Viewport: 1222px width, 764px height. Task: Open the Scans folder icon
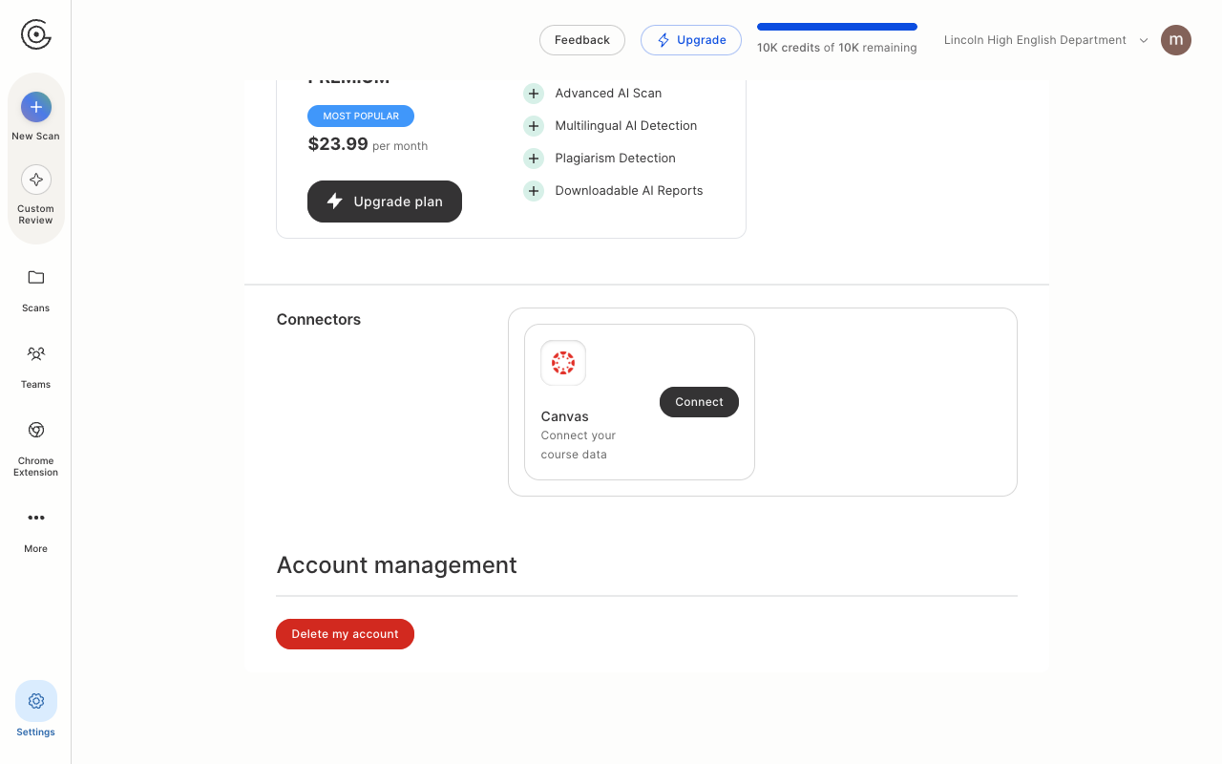point(35,277)
